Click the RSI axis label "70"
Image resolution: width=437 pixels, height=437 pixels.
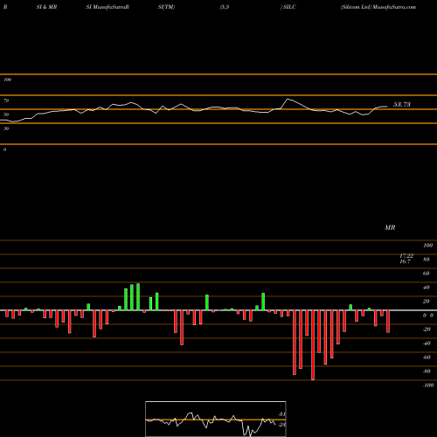pos(6,101)
